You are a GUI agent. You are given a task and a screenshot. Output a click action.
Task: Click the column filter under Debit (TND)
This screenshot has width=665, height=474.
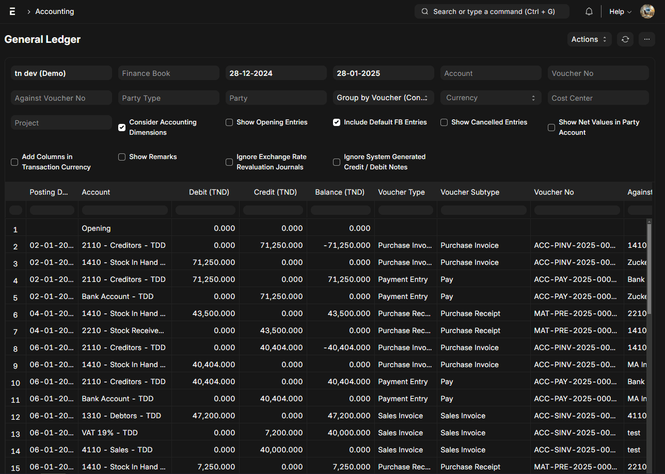pos(205,210)
